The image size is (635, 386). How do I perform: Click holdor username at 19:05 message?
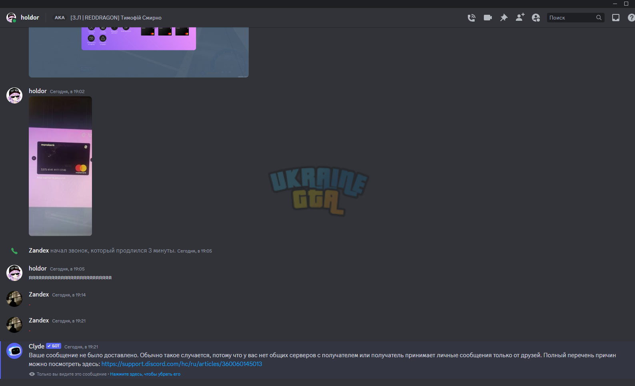38,269
